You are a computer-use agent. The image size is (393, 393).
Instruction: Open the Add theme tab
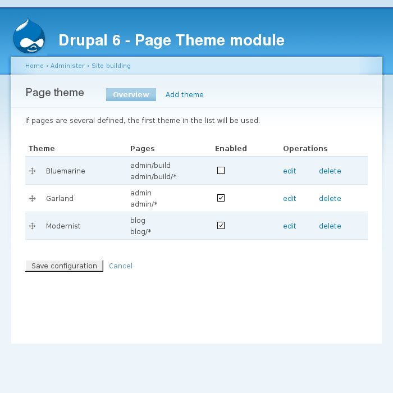pyautogui.click(x=185, y=94)
